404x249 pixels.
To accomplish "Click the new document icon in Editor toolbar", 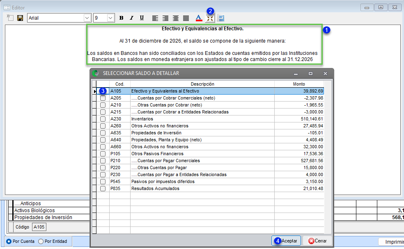I will point(10,18).
